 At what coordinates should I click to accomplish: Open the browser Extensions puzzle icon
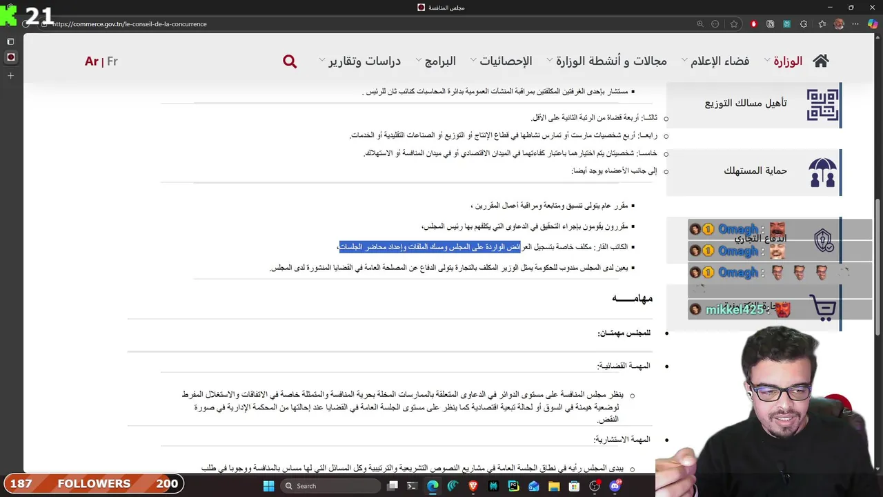(x=804, y=23)
